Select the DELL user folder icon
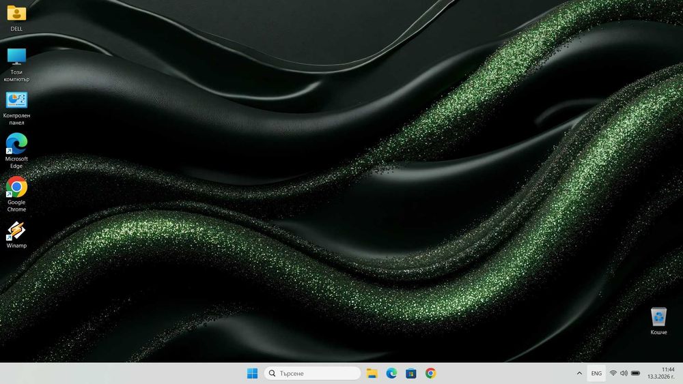 tap(16, 14)
